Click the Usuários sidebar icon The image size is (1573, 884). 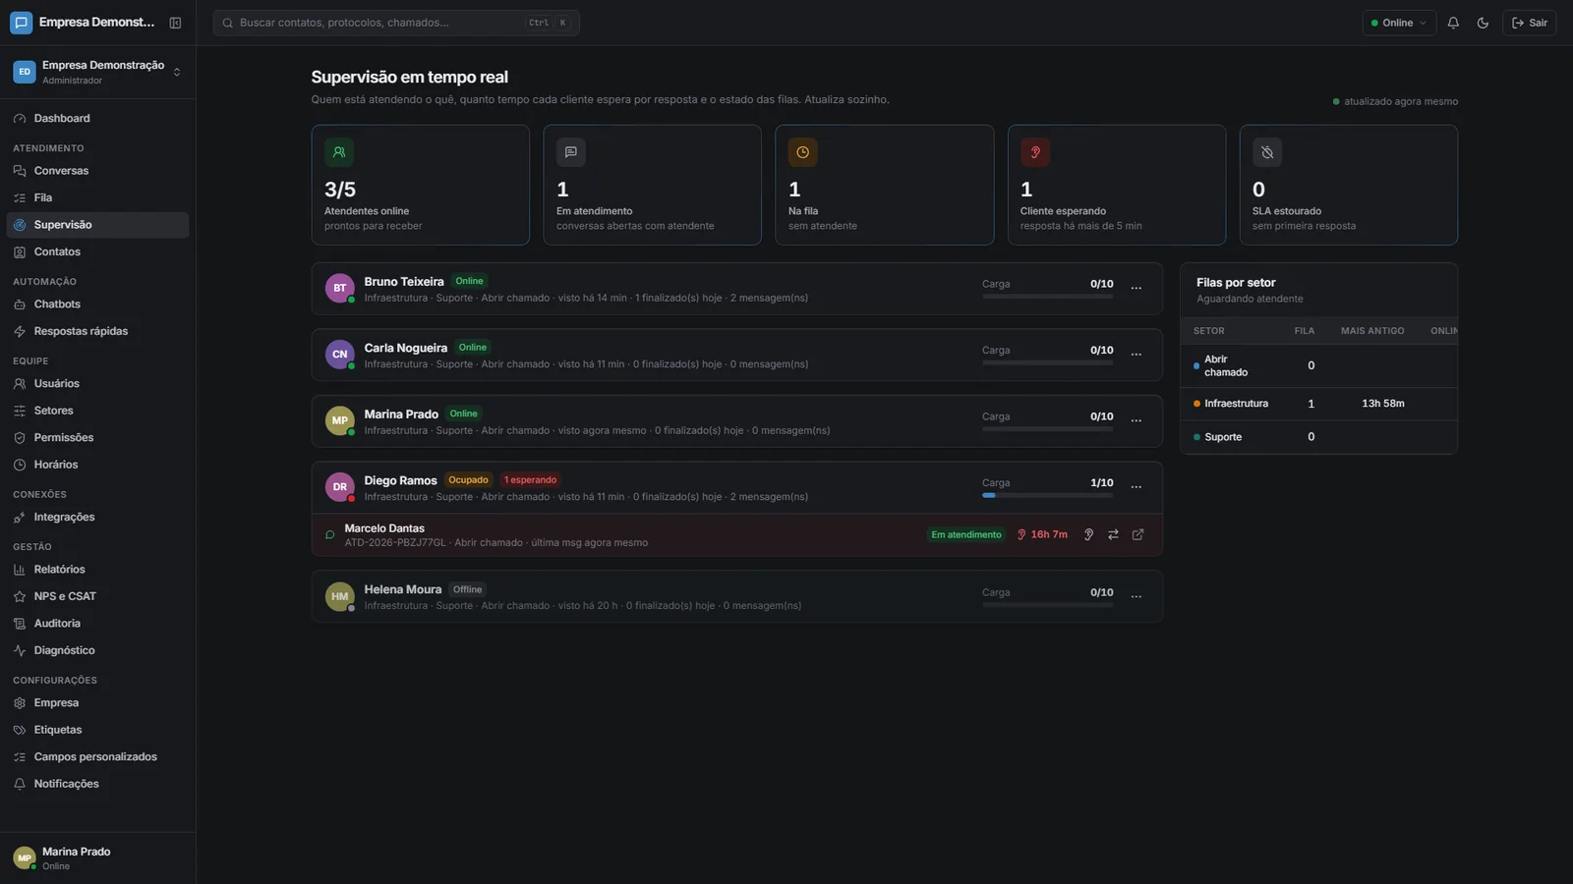[x=20, y=384]
